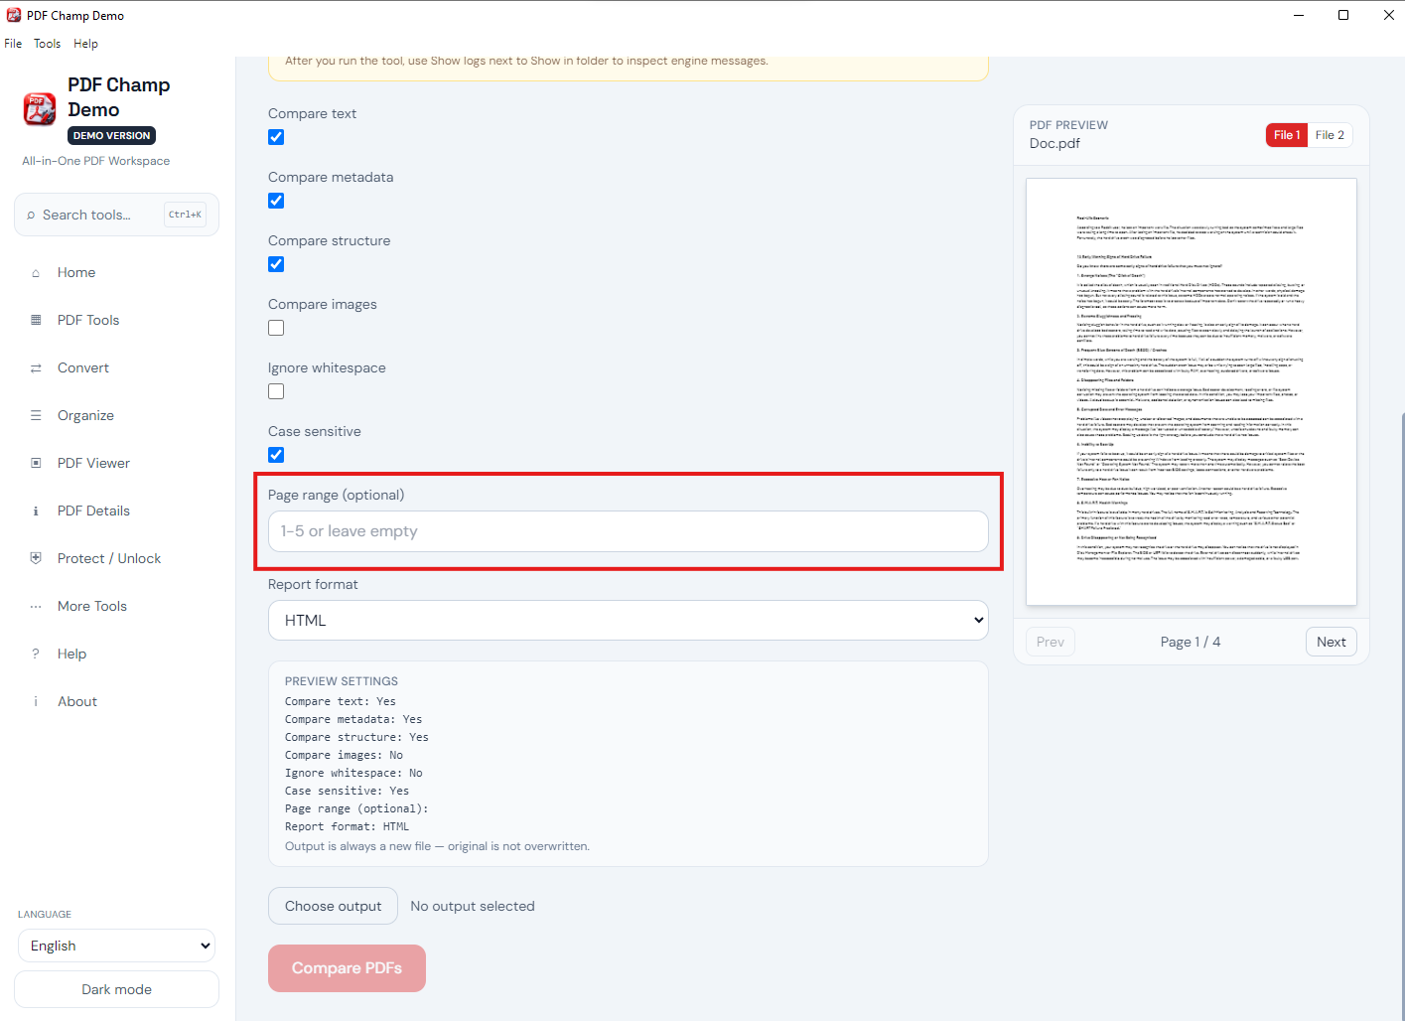Open the Language dropdown
The width and height of the screenshot is (1405, 1021).
click(117, 947)
